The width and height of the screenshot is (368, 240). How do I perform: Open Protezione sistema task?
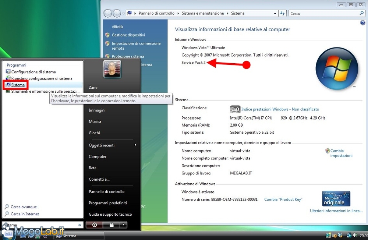(128, 56)
